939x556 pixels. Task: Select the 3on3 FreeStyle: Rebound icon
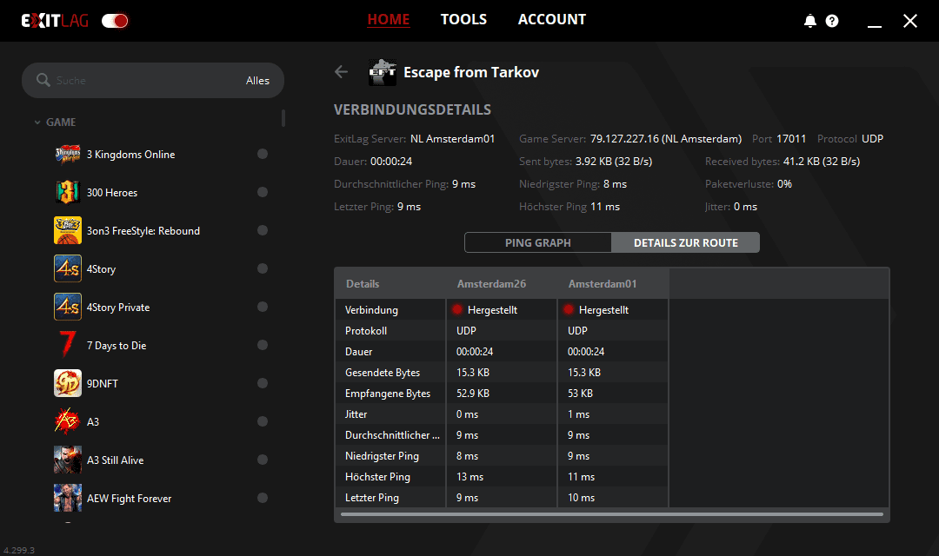[x=68, y=230]
